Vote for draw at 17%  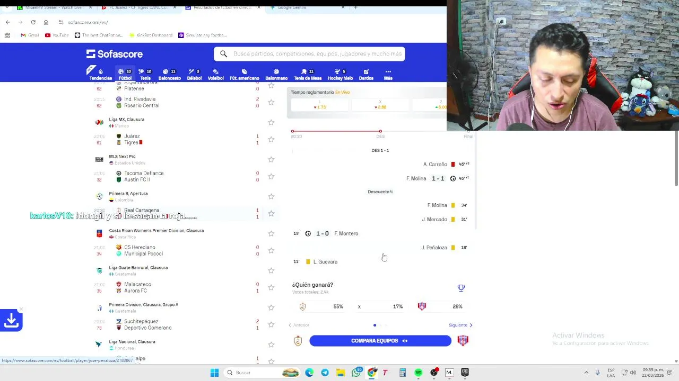(x=380, y=306)
